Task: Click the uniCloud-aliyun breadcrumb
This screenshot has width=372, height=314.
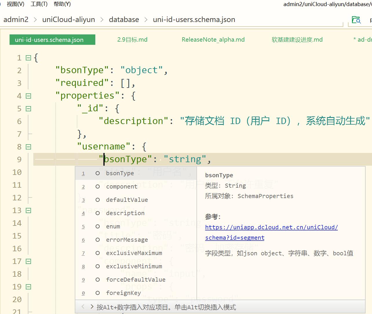Action: tap(69, 20)
